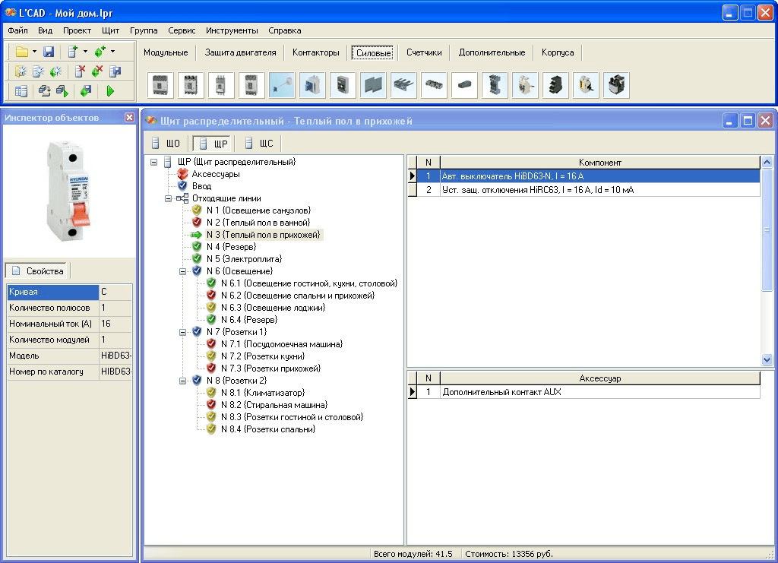The height and width of the screenshot is (563, 778).
Task: Click the Свойства tab in the inspector
Action: 38,270
